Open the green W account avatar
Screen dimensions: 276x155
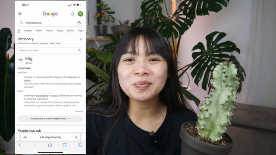[x=81, y=14]
